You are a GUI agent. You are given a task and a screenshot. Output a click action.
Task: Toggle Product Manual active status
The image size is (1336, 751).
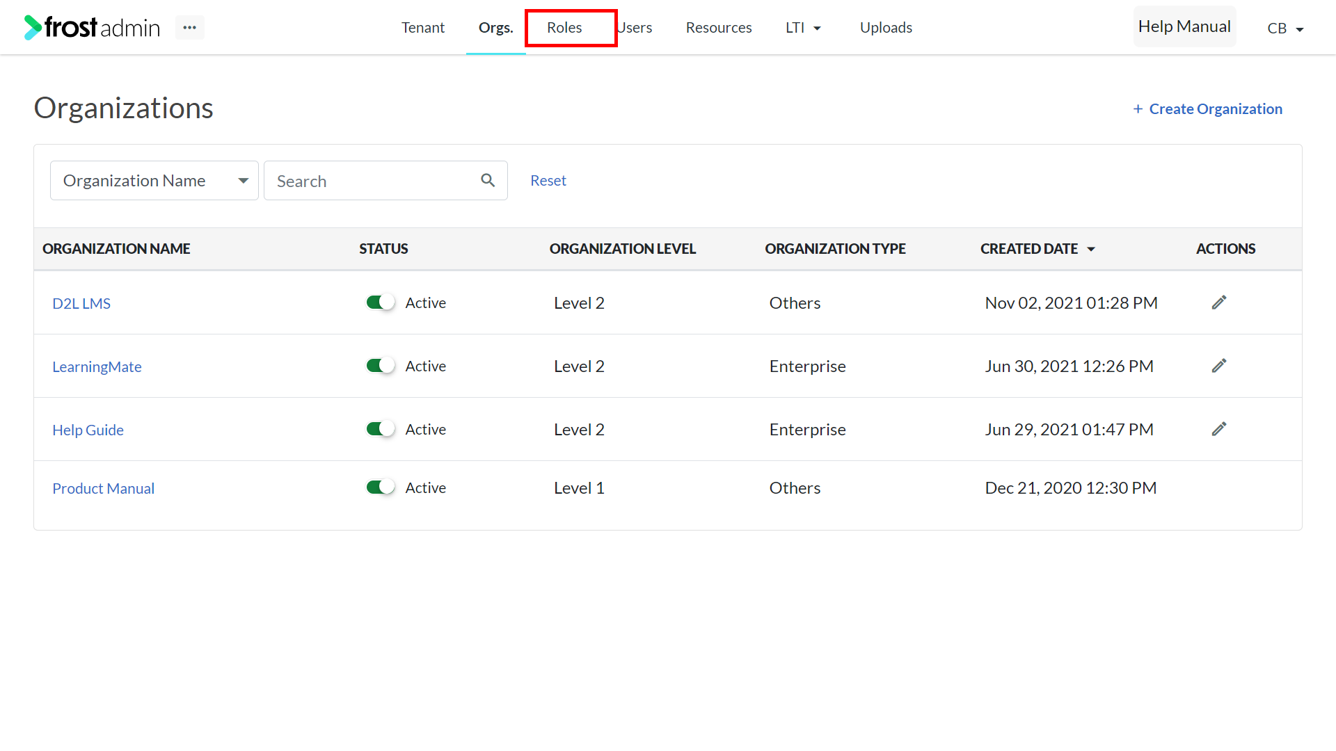pyautogui.click(x=381, y=487)
